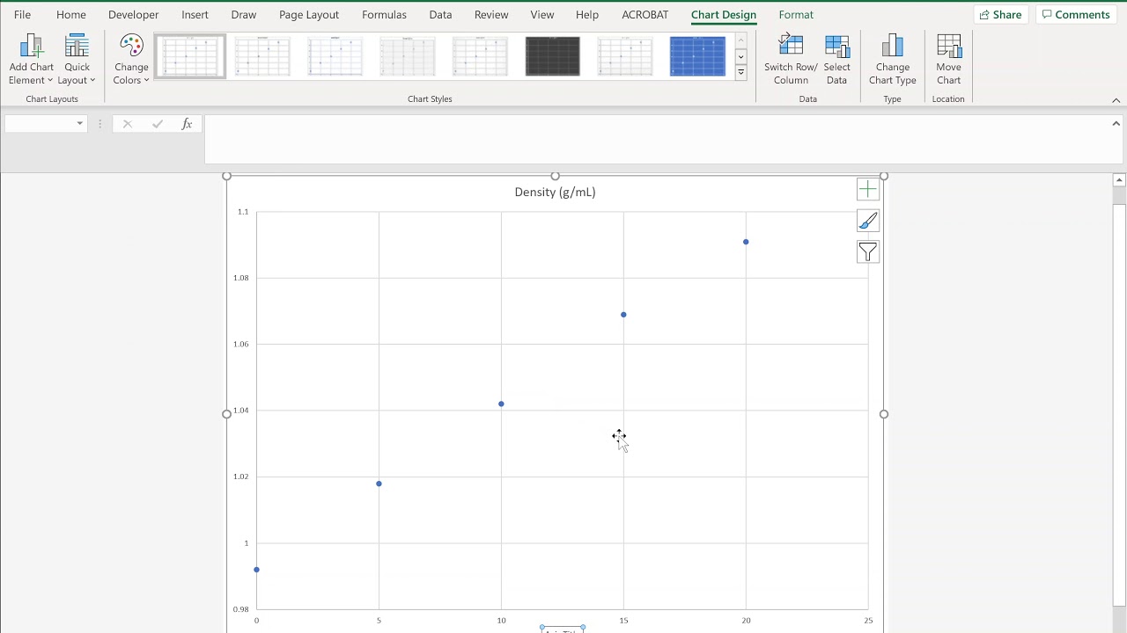Click the Insert Function fx icon
Screen dimensions: 1127x633
(x=187, y=124)
